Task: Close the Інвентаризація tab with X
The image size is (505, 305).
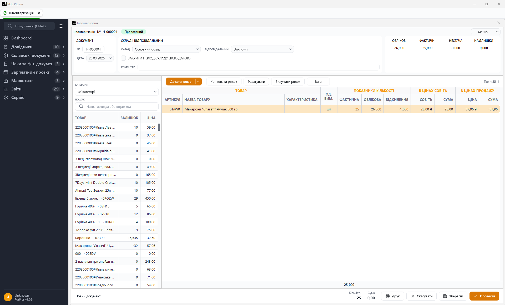Action: click(x=39, y=13)
